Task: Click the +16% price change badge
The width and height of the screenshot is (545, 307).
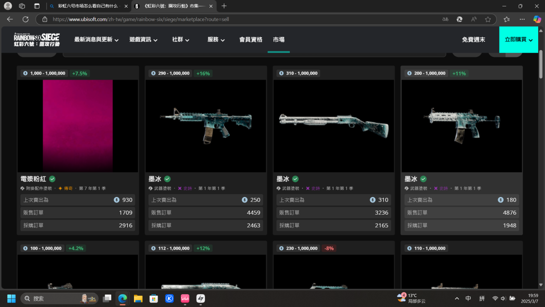Action: pos(203,73)
